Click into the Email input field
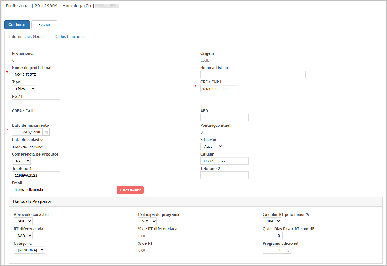 [64, 190]
